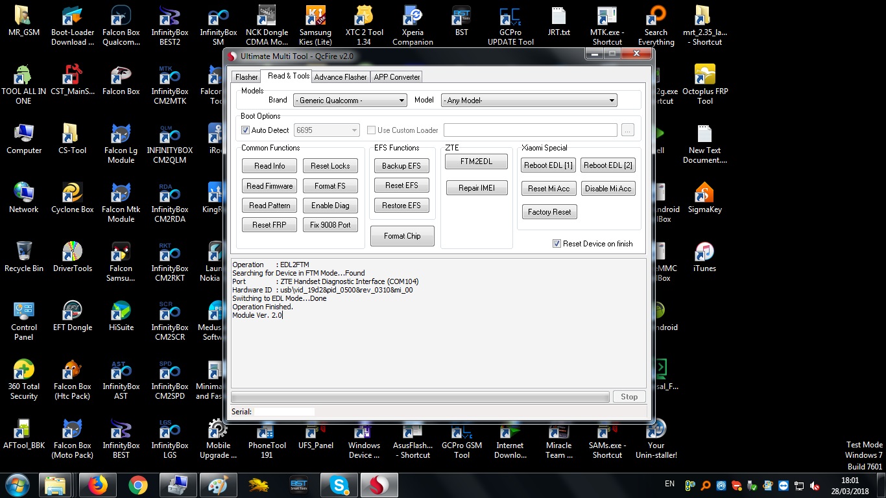The height and width of the screenshot is (498, 886).
Task: Click the Repair IMEI button
Action: (x=477, y=188)
